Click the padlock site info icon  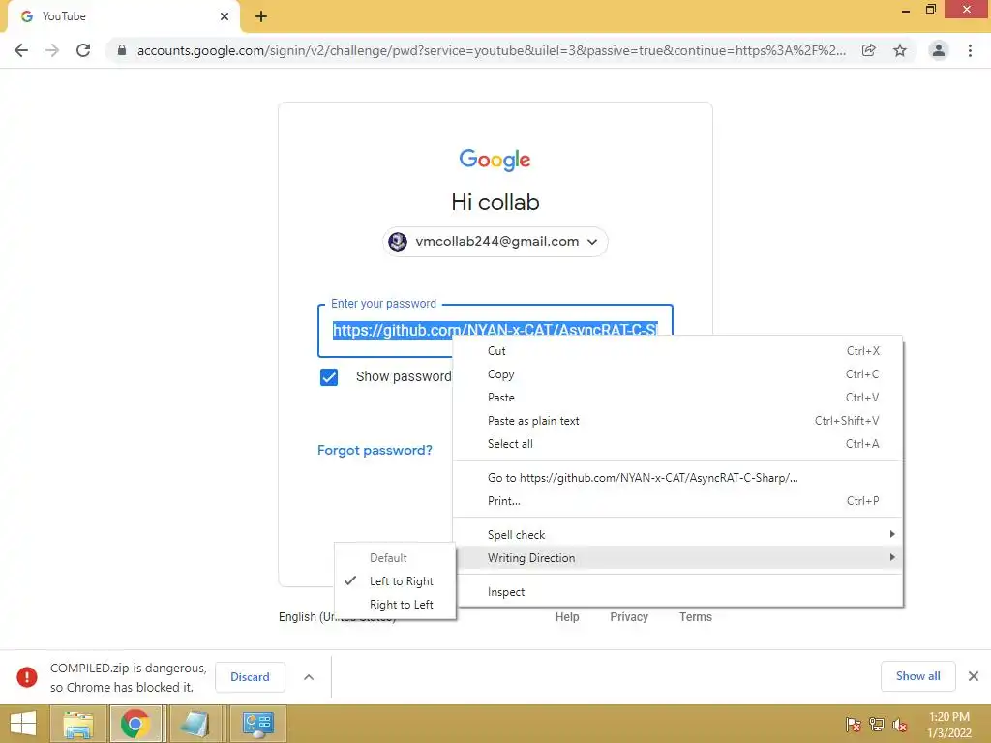122,50
